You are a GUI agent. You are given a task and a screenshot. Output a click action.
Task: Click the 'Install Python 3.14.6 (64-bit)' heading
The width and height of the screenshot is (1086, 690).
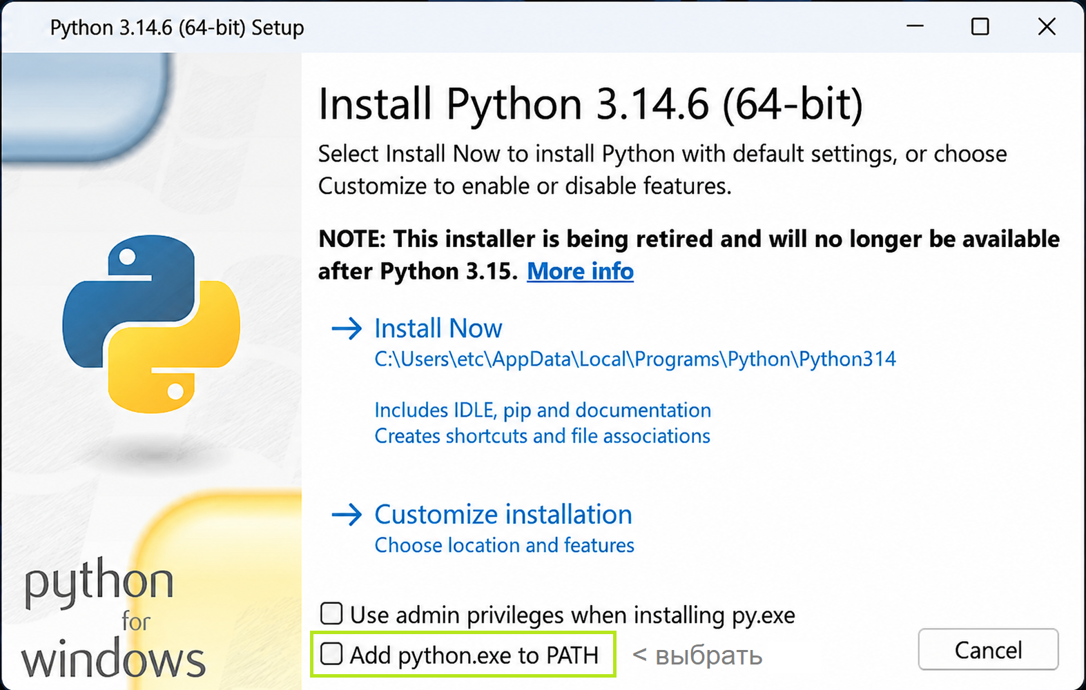click(590, 104)
